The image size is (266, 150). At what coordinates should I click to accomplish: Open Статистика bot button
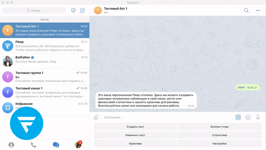pyautogui.click(x=219, y=135)
